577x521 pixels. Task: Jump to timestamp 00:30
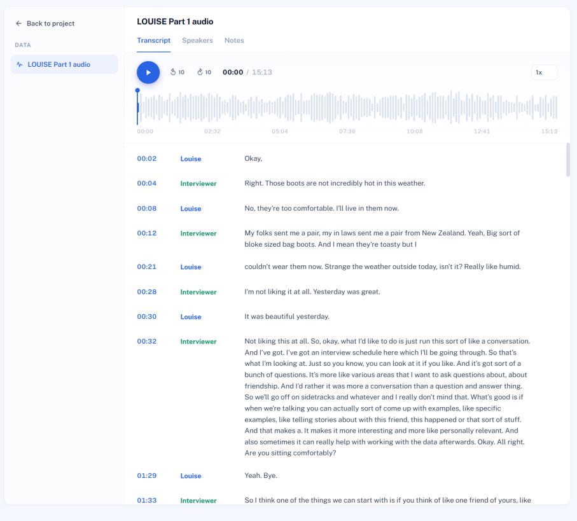click(x=147, y=316)
